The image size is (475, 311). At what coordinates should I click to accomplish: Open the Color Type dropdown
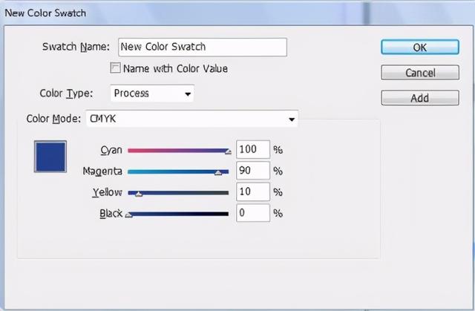point(152,94)
